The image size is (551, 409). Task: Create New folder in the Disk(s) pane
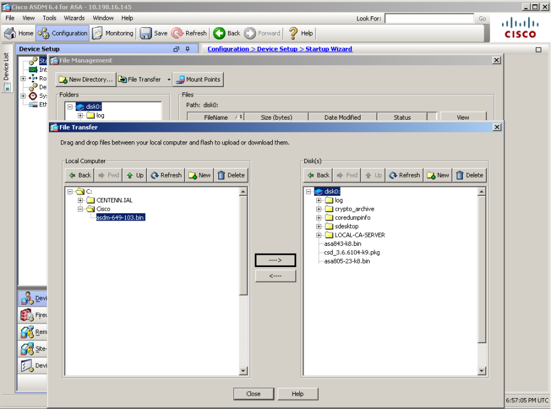439,175
